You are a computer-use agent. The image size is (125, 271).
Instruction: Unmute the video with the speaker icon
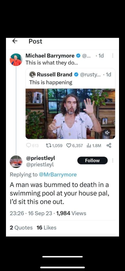(107, 133)
